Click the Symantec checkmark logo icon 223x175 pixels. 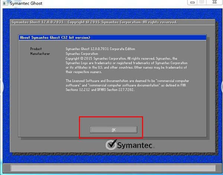click(111, 145)
